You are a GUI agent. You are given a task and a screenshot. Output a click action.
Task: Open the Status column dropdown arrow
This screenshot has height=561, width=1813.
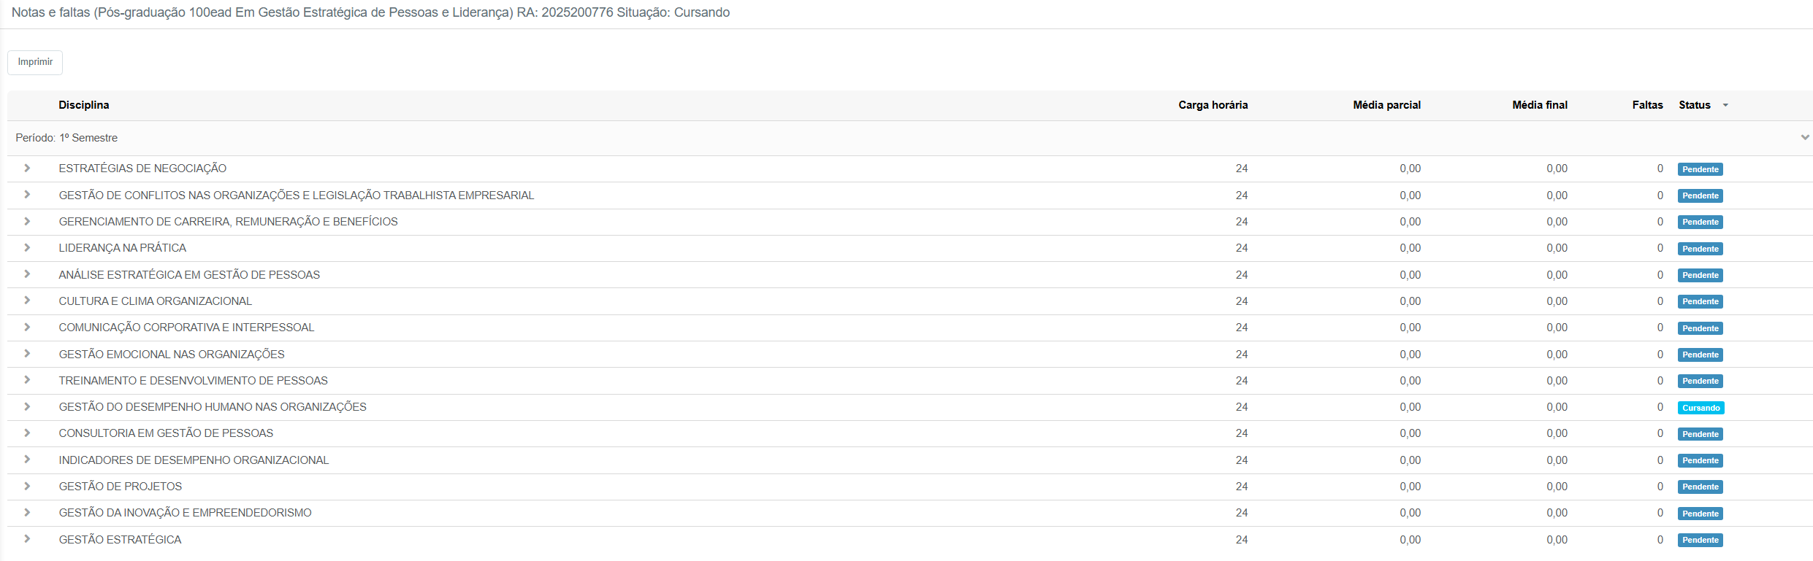1725,106
